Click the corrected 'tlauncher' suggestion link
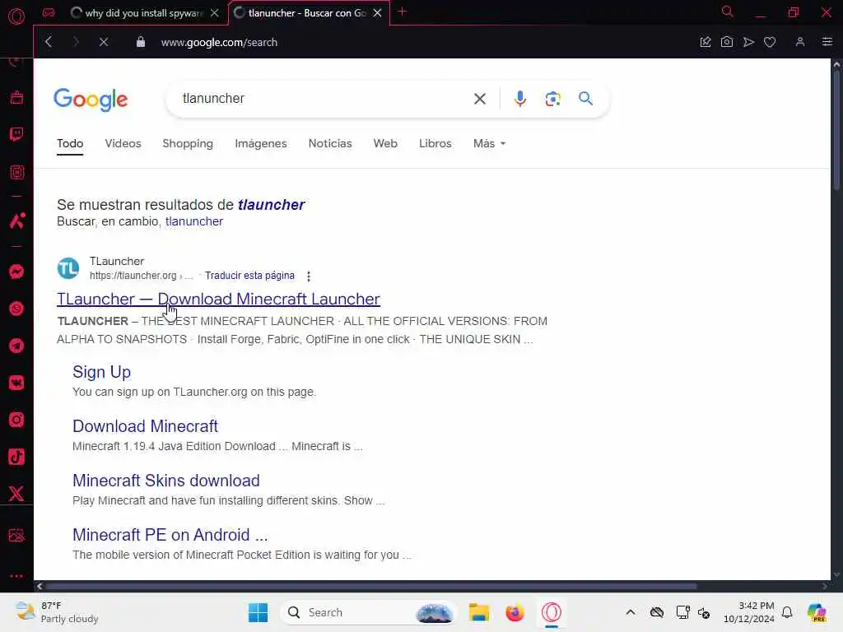843x632 pixels. 271,205
